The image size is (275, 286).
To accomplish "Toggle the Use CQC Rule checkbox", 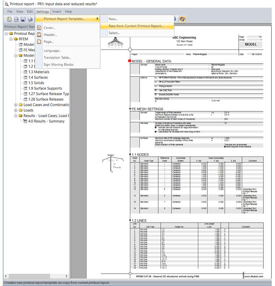I will click(156, 90).
